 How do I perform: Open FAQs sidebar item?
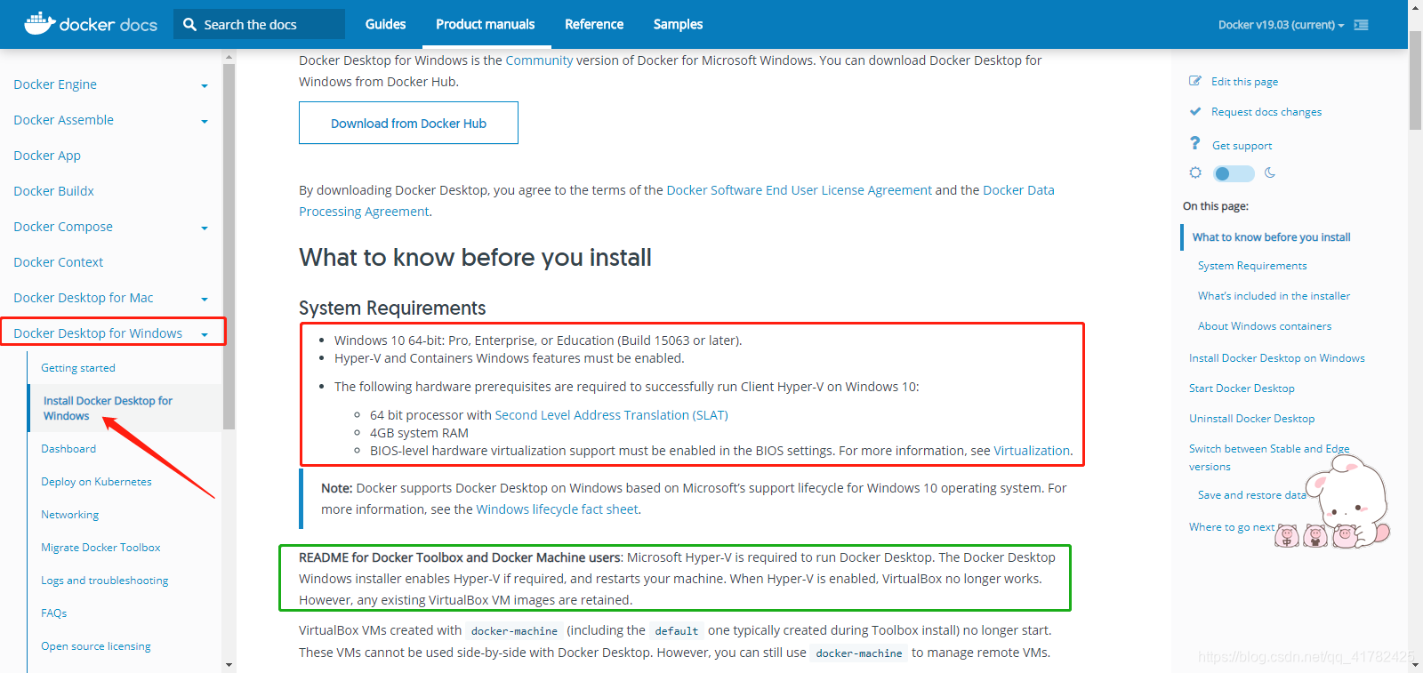53,613
